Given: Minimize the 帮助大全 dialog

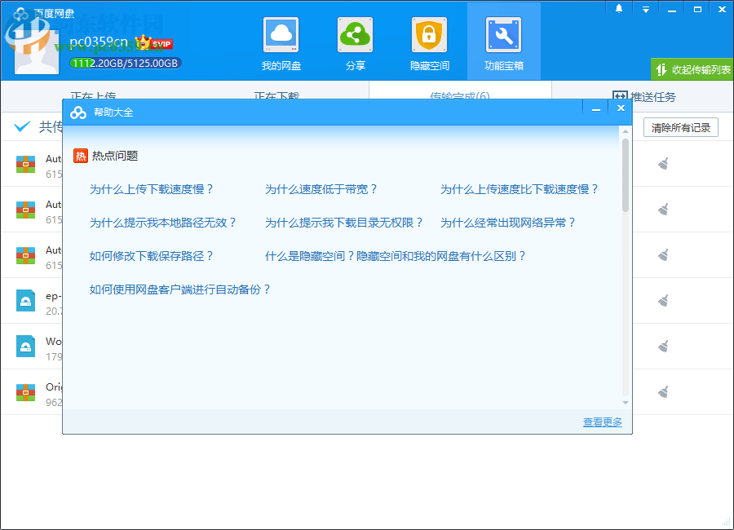Looking at the screenshot, I should pos(596,108).
